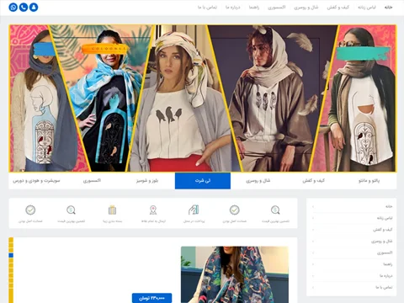
Task: Switch to the پالتو و مانتو tab
Action: (369, 181)
